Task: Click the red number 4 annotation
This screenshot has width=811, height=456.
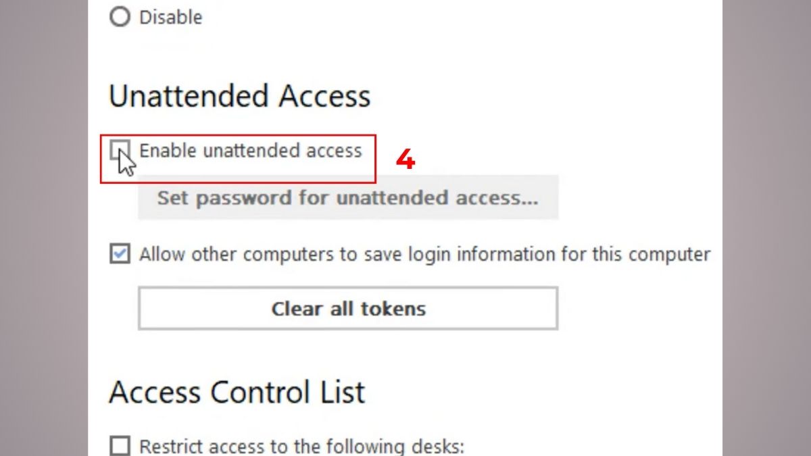Action: click(x=405, y=161)
